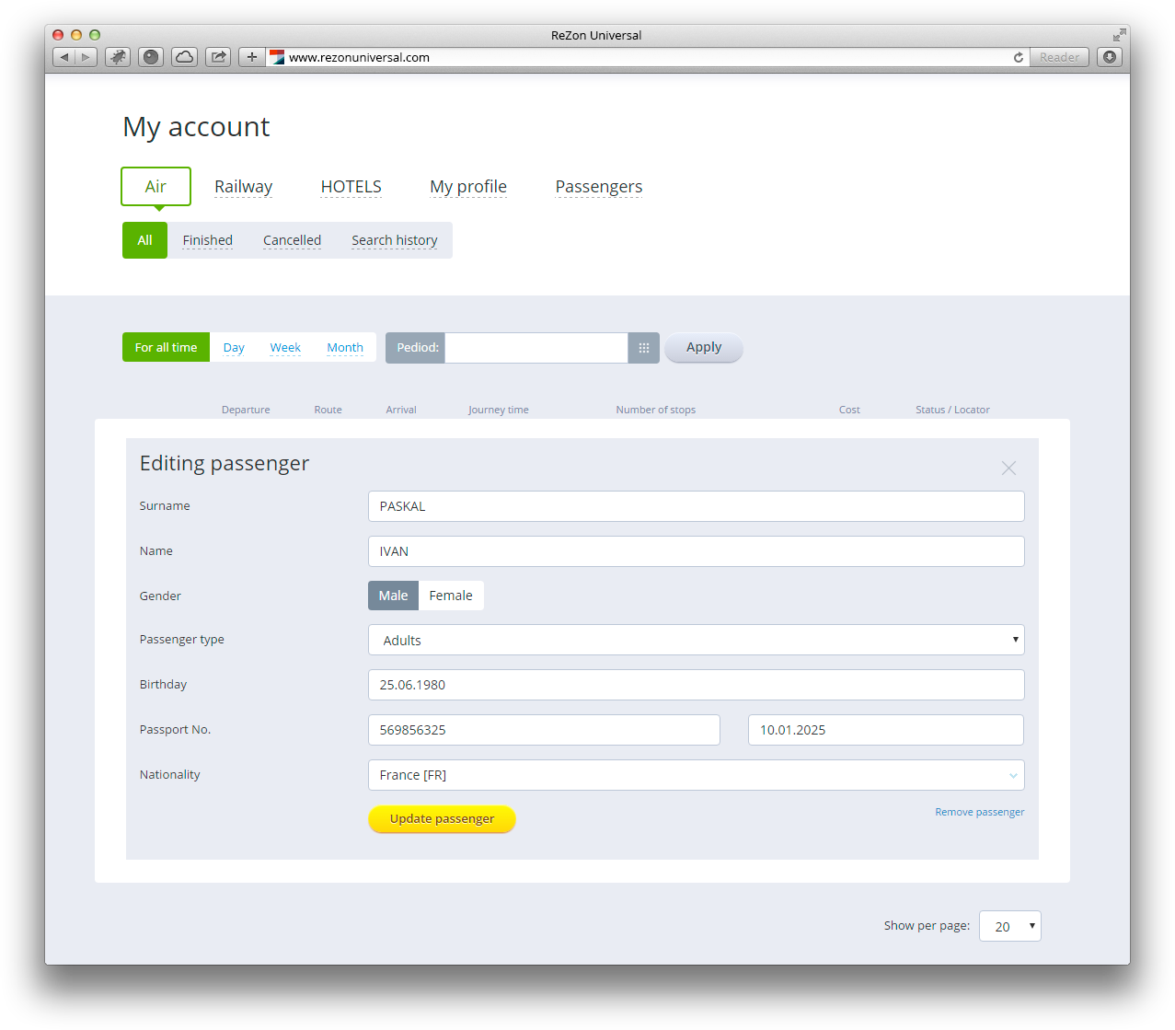Viewport: 1175px width, 1030px height.
Task: Open the Passengers tab
Action: click(599, 187)
